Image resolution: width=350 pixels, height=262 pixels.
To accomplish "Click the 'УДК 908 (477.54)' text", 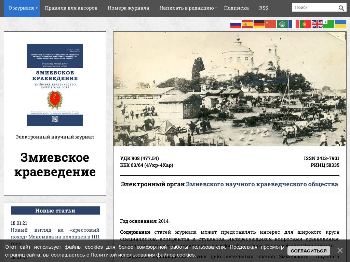I will click(x=139, y=158).
